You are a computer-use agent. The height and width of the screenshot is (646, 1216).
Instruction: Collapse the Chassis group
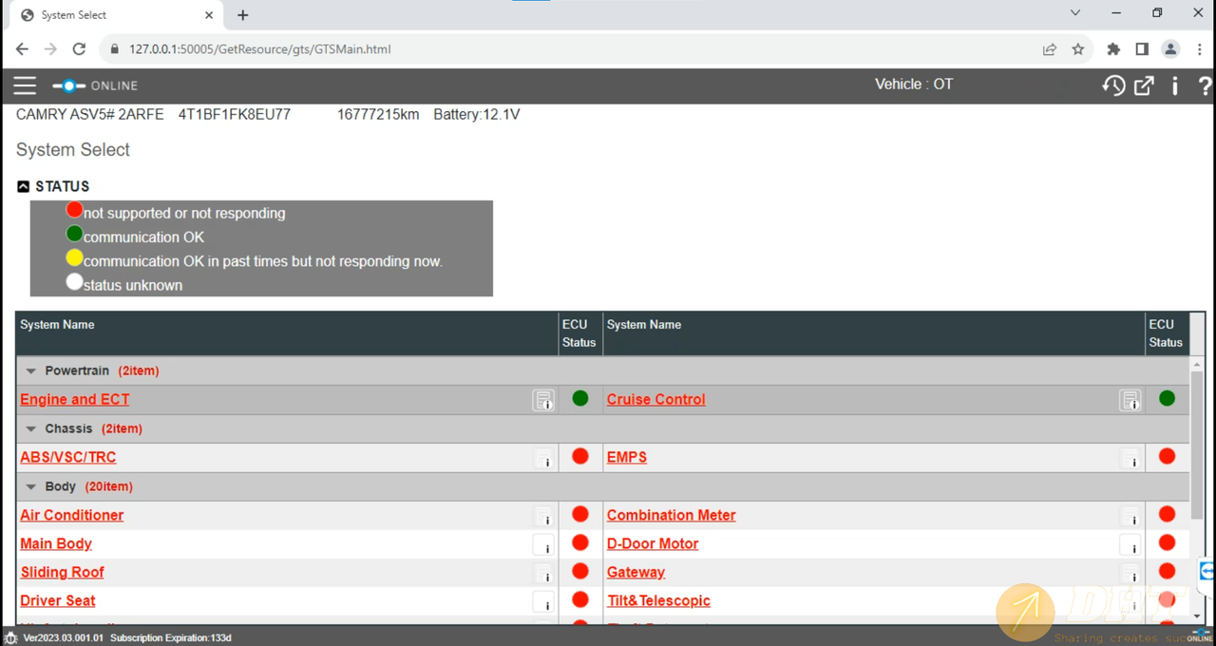pyautogui.click(x=31, y=429)
